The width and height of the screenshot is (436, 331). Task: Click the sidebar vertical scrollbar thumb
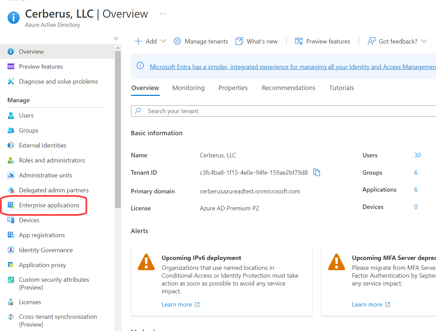click(x=118, y=129)
